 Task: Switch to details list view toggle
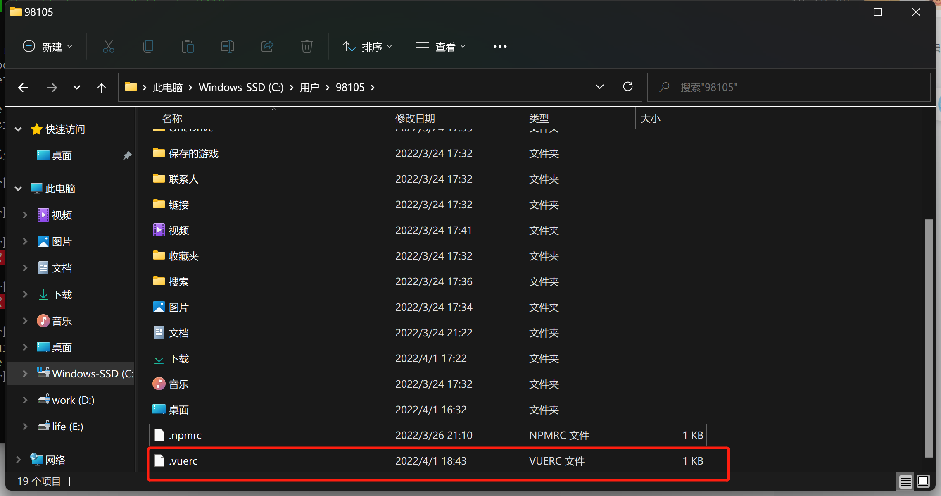[905, 482]
